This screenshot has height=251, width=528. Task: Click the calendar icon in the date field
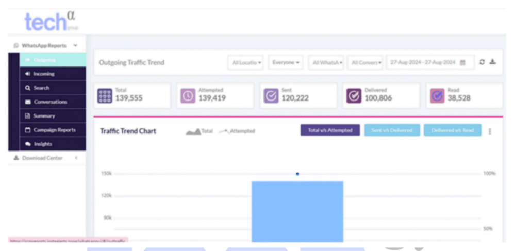pos(463,62)
